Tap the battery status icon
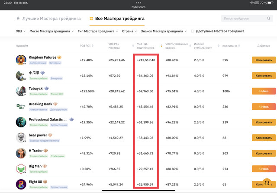This screenshot has height=193, width=277. pyautogui.click(x=271, y=3)
